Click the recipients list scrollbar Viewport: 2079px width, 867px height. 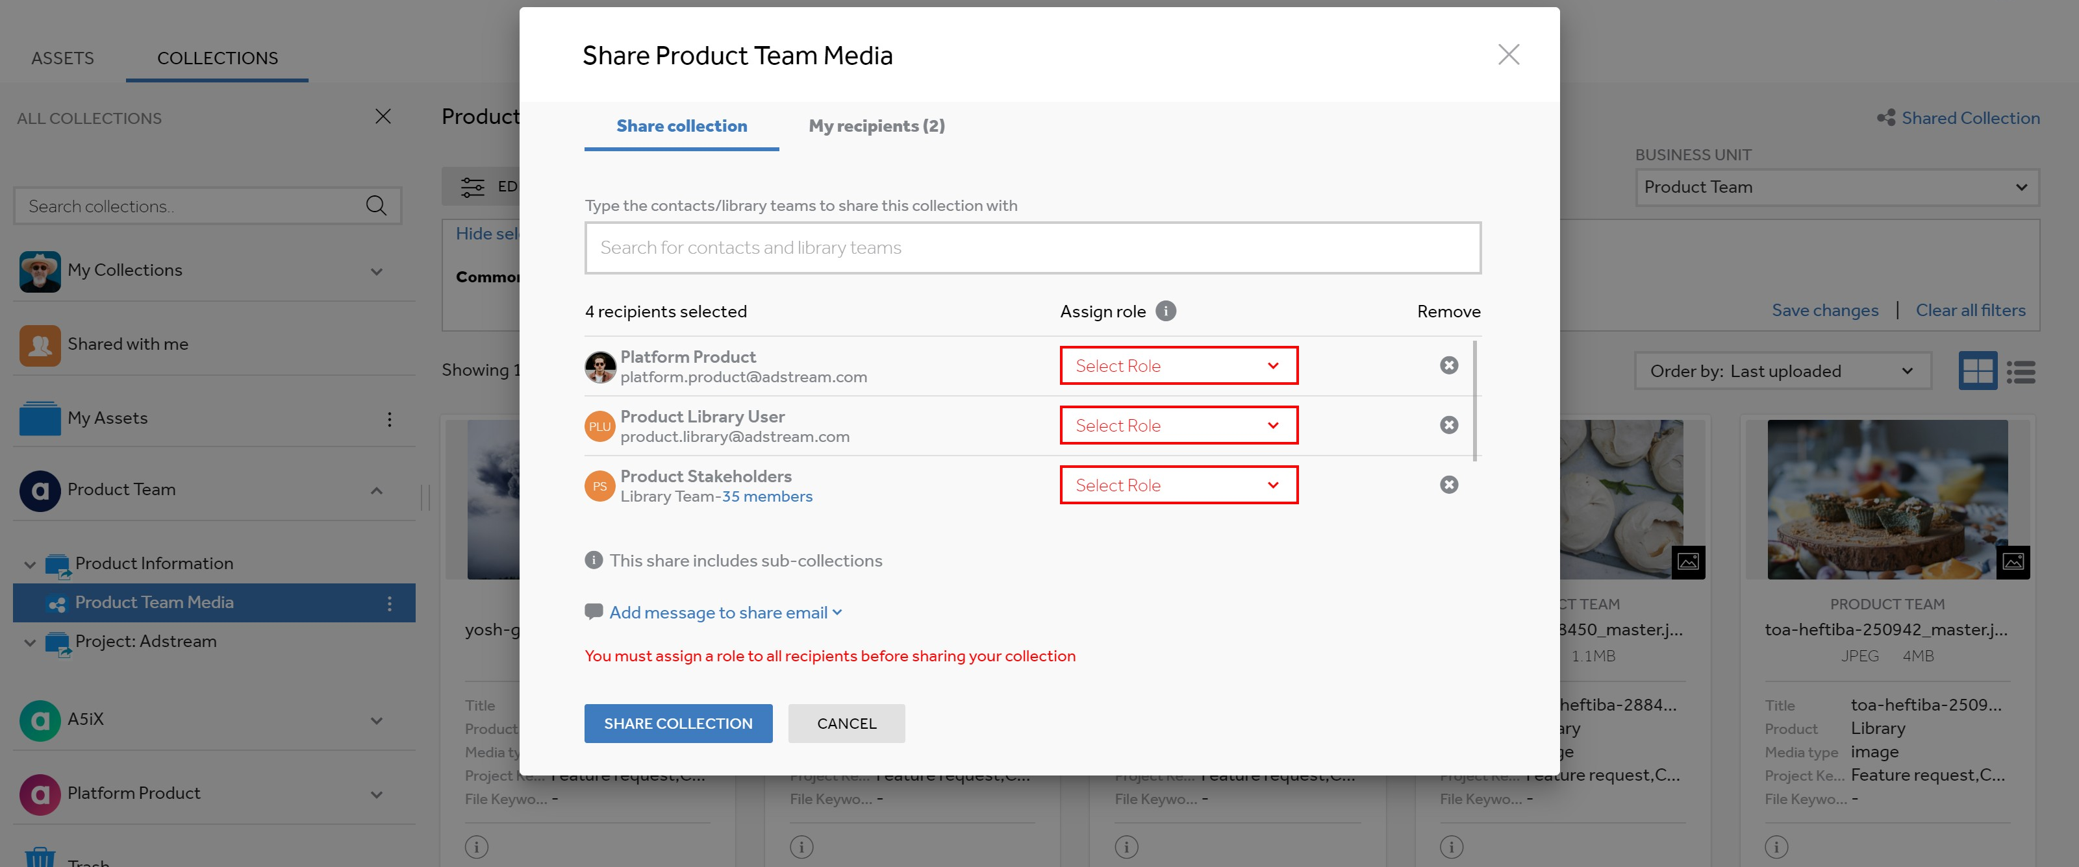point(1474,401)
